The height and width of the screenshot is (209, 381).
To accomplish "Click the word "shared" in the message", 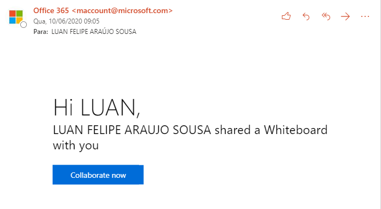I will [233, 130].
